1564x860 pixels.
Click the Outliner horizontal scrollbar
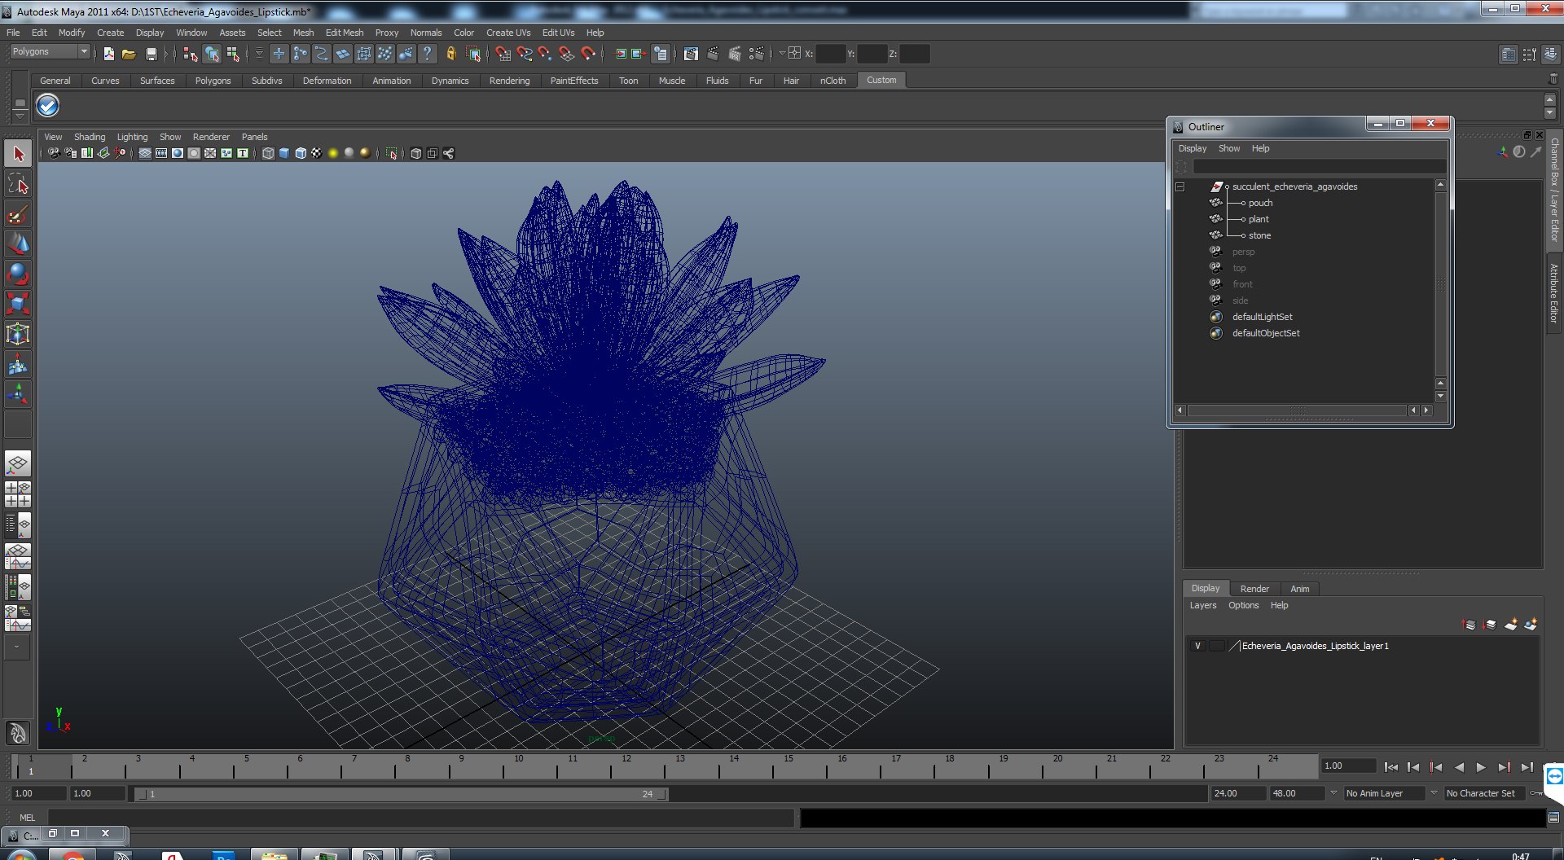point(1297,410)
